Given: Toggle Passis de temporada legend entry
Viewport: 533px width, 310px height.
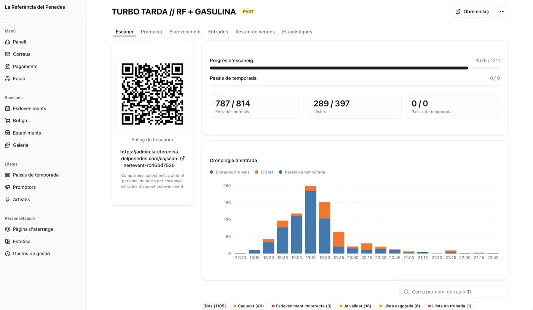Looking at the screenshot, I should (x=302, y=172).
